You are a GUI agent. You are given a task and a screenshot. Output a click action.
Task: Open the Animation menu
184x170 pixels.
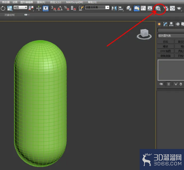click(x=15, y=2)
